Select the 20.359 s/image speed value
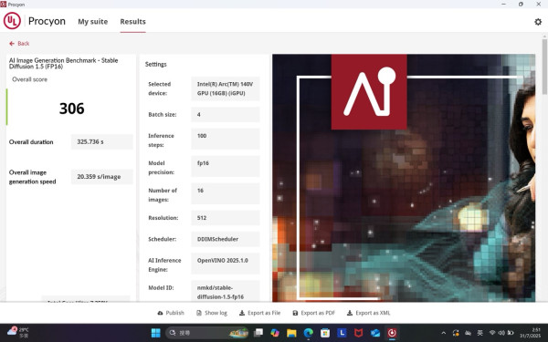 [102, 177]
